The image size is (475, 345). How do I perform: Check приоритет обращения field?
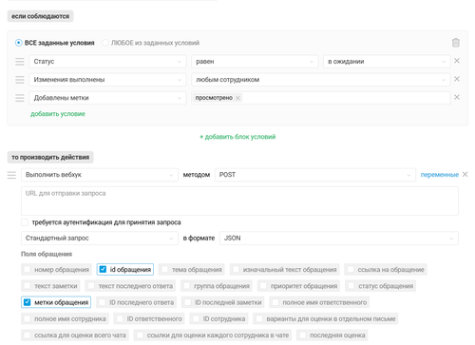click(263, 286)
